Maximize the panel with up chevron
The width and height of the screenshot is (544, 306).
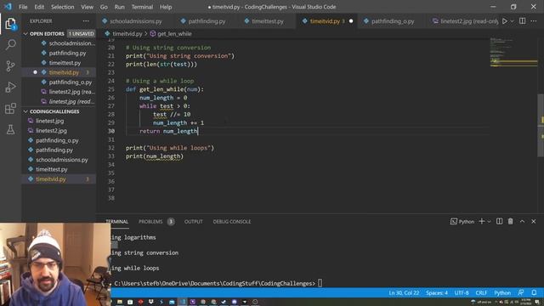coord(522,221)
